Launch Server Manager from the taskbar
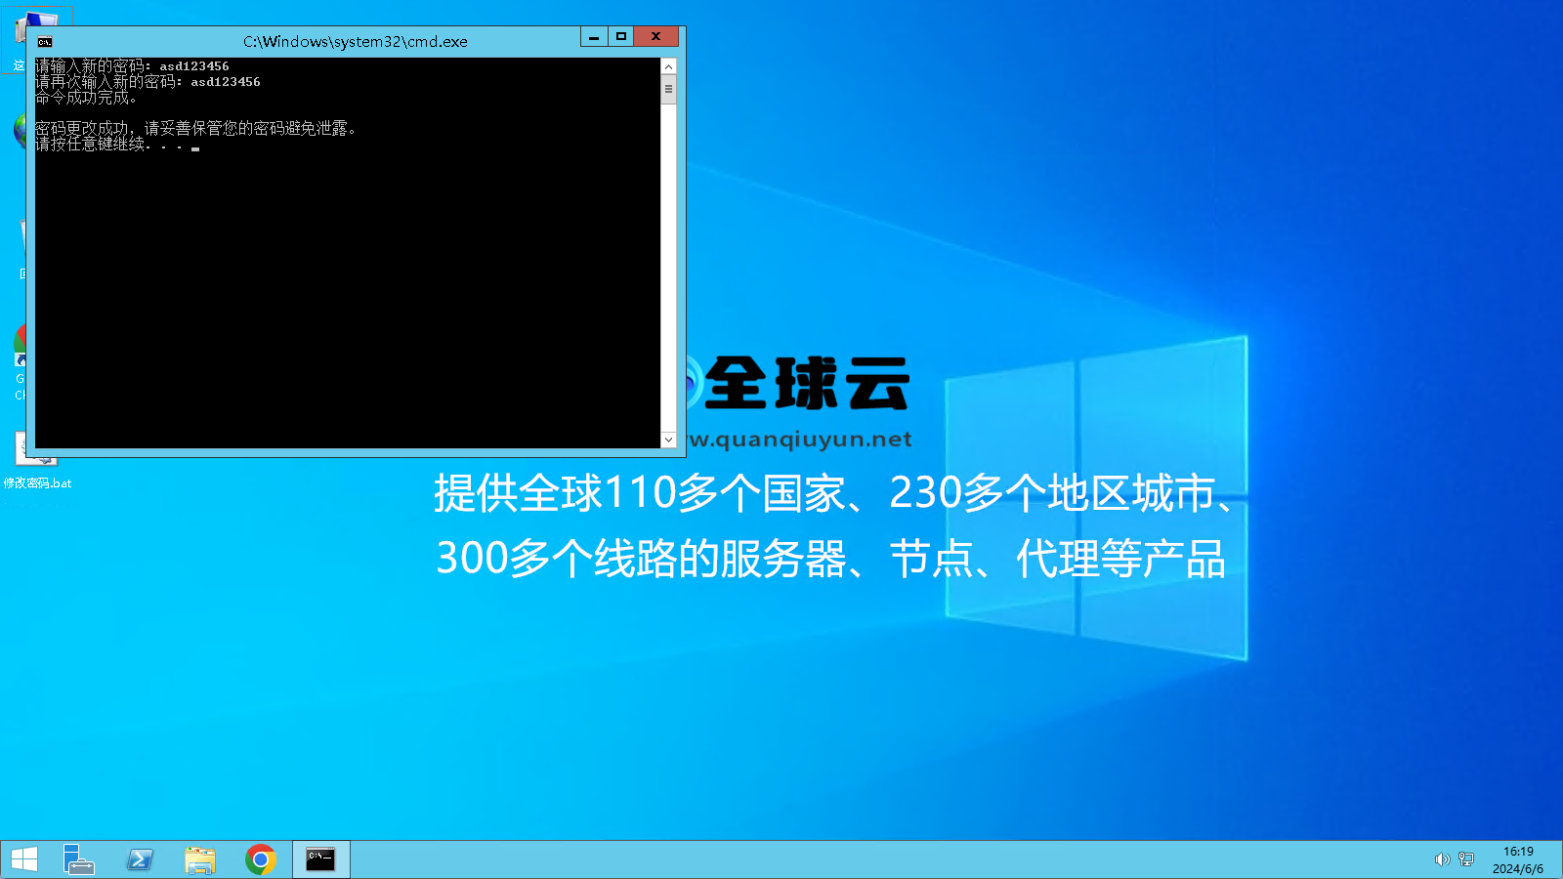This screenshot has width=1563, height=879. click(78, 859)
